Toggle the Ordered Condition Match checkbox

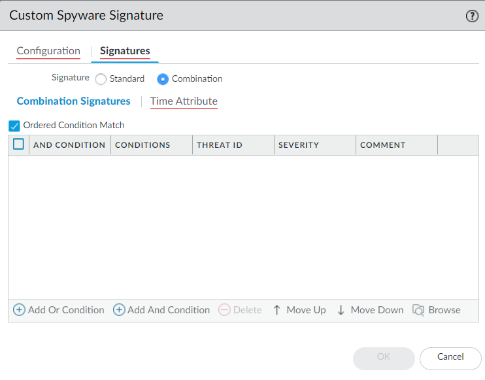pos(14,126)
